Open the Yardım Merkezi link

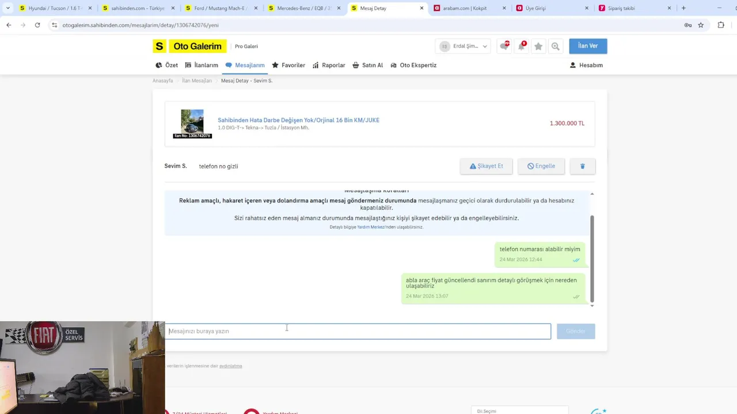(x=371, y=227)
